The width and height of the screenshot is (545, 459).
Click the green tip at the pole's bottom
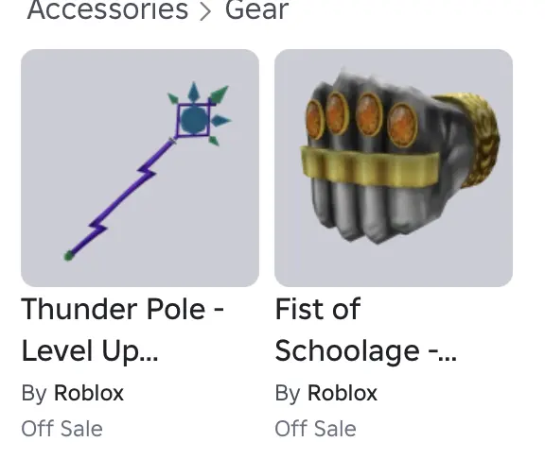click(69, 256)
